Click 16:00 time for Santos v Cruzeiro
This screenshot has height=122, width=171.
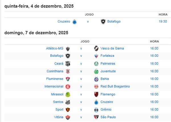coord(154,102)
